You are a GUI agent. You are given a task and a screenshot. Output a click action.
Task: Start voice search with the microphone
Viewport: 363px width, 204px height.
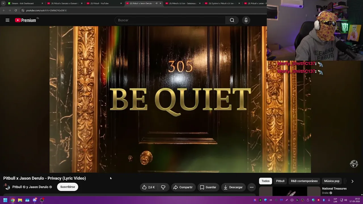[x=246, y=20]
